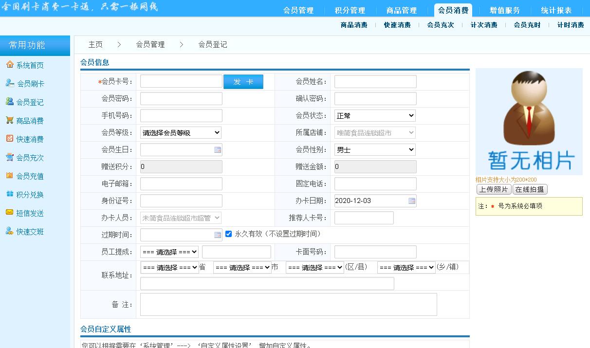Open the 过期时间 calendar picker icon
Screen dimensions: 590x348
pyautogui.click(x=218, y=235)
